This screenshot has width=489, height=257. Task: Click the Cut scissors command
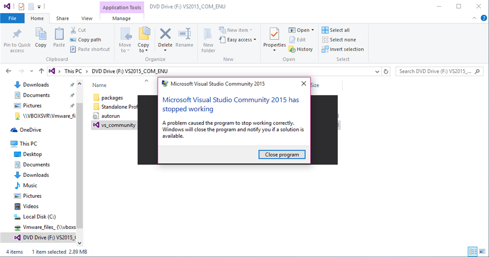tap(78, 30)
